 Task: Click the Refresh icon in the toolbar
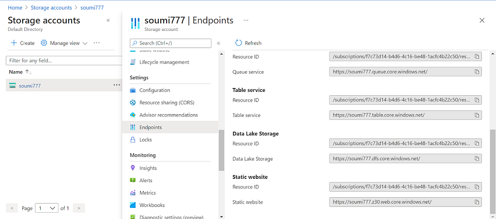pos(238,43)
